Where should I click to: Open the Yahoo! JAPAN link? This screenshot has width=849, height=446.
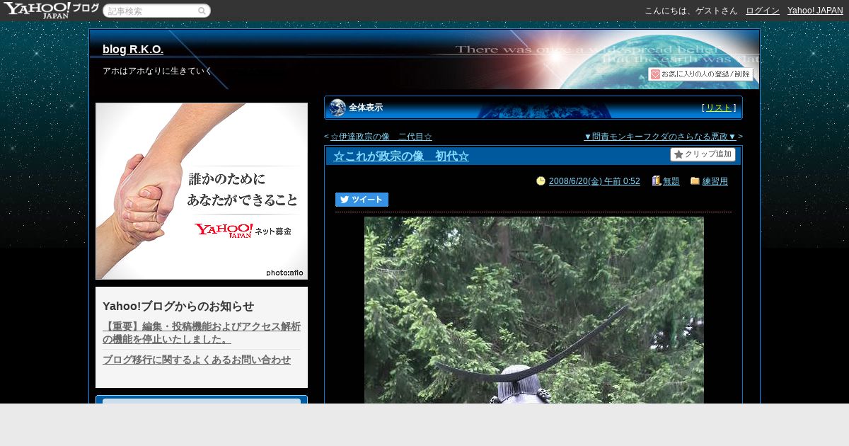[x=815, y=11]
